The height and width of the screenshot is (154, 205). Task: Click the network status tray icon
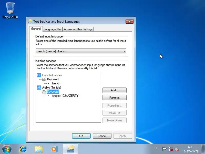click(x=170, y=149)
